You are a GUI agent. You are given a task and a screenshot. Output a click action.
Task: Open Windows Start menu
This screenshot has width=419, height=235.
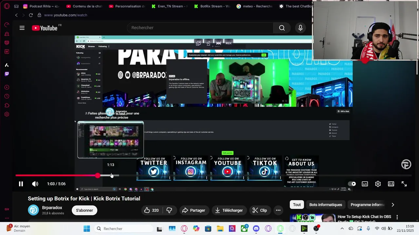pyautogui.click(x=87, y=229)
